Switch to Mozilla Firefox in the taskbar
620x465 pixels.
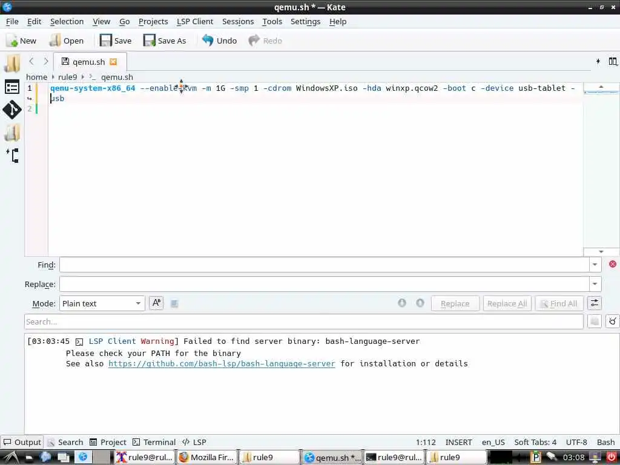tap(206, 458)
